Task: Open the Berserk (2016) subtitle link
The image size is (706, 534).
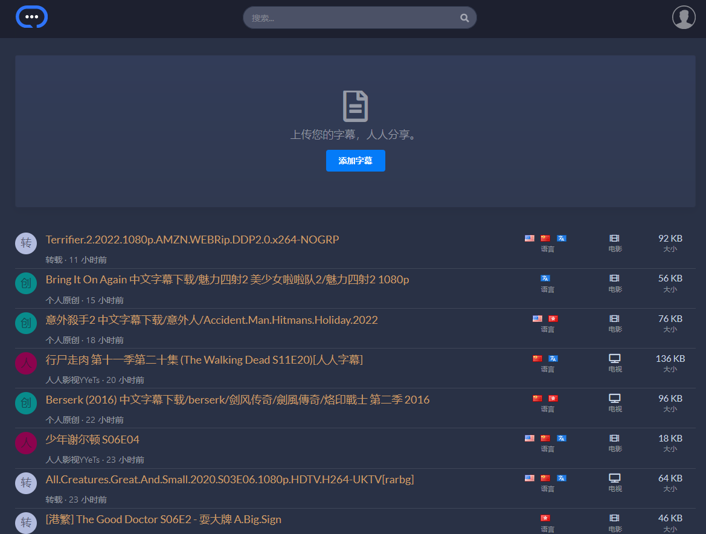Action: tap(238, 400)
